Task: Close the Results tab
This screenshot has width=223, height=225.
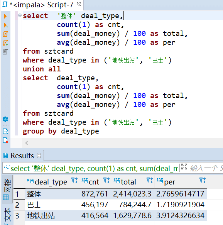Action: click(39, 156)
